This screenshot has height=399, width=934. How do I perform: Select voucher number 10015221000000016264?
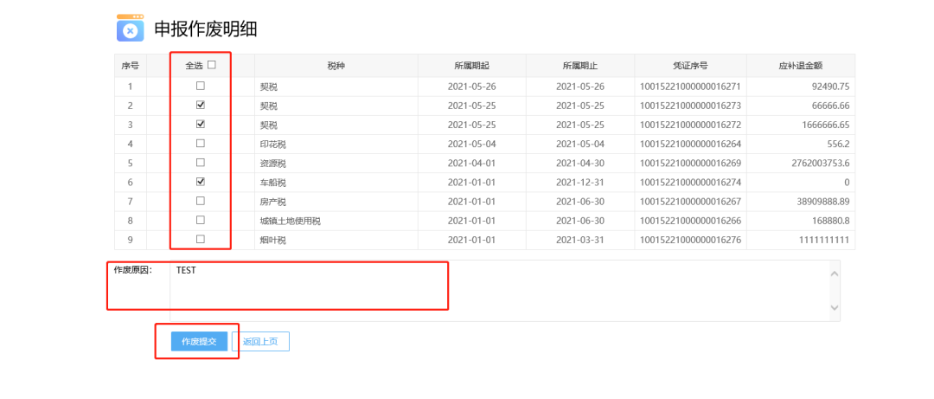point(690,144)
